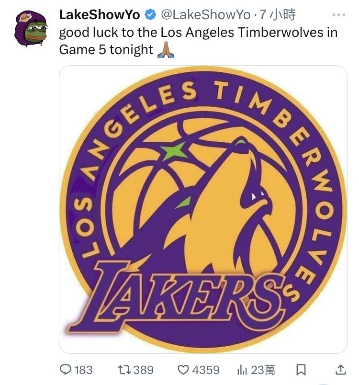
Task: Click the 389 reposts count
Action: click(x=144, y=370)
